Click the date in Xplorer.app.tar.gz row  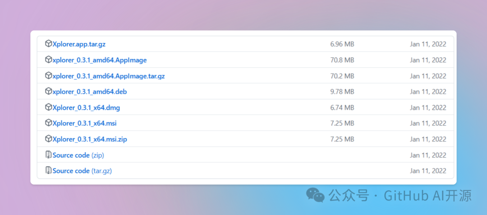[428, 44]
